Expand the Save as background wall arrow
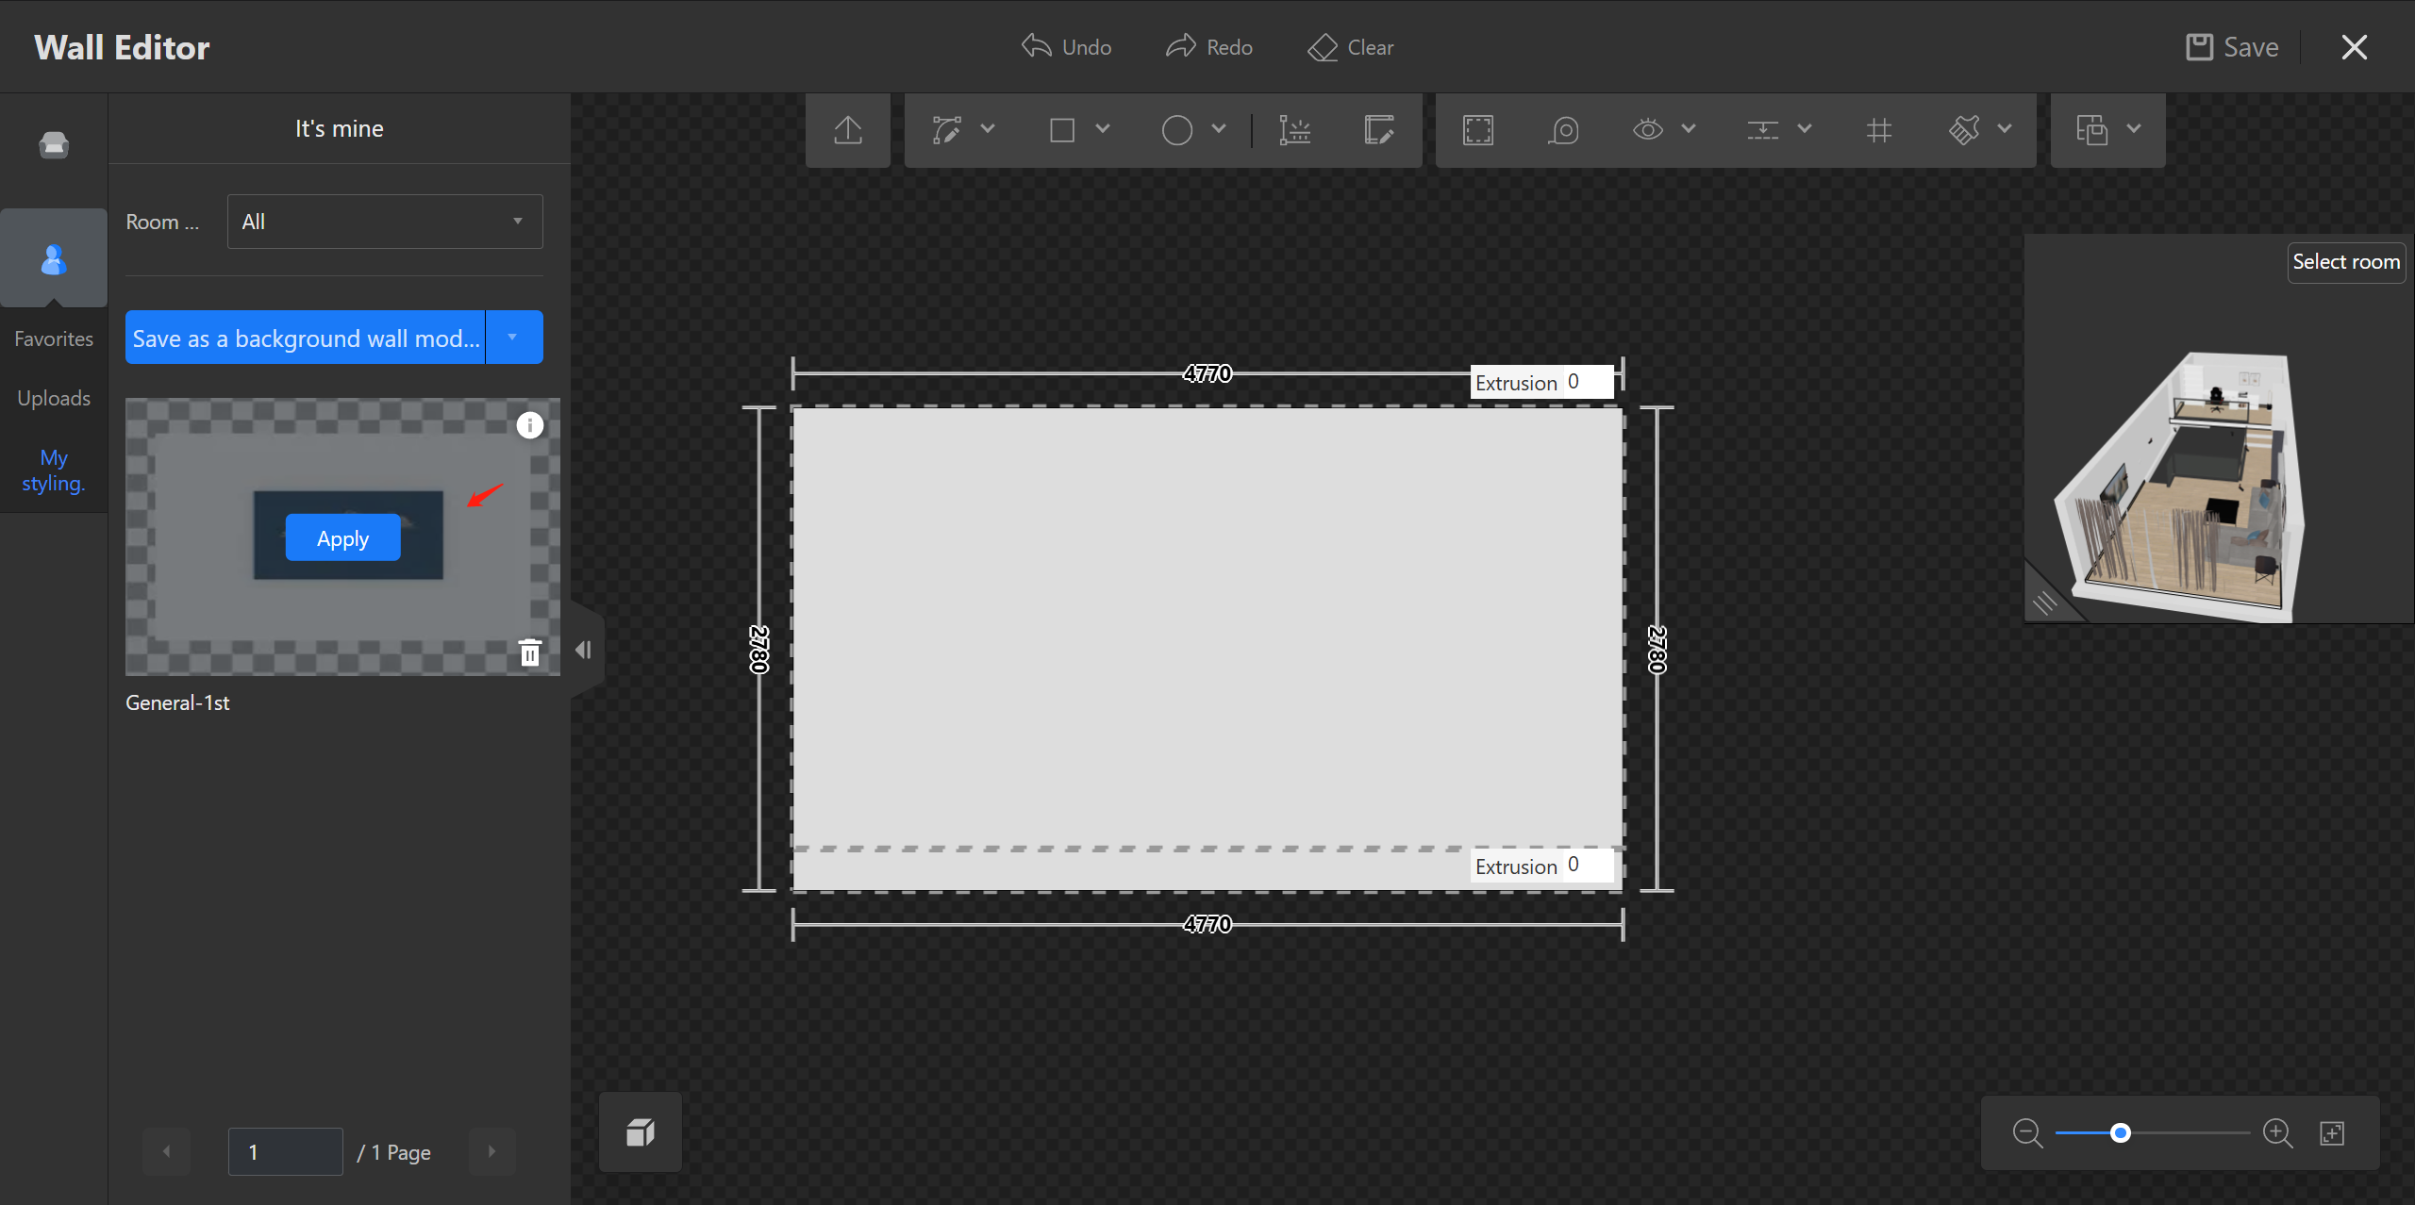 [x=513, y=338]
